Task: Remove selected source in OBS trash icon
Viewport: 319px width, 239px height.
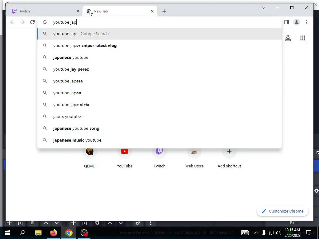Action: tap(85, 223)
